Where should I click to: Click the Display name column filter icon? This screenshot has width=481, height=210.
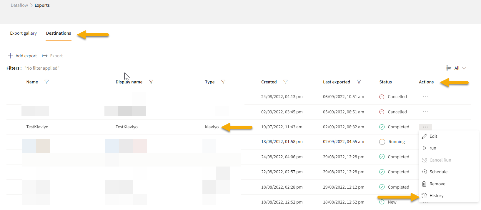point(151,82)
